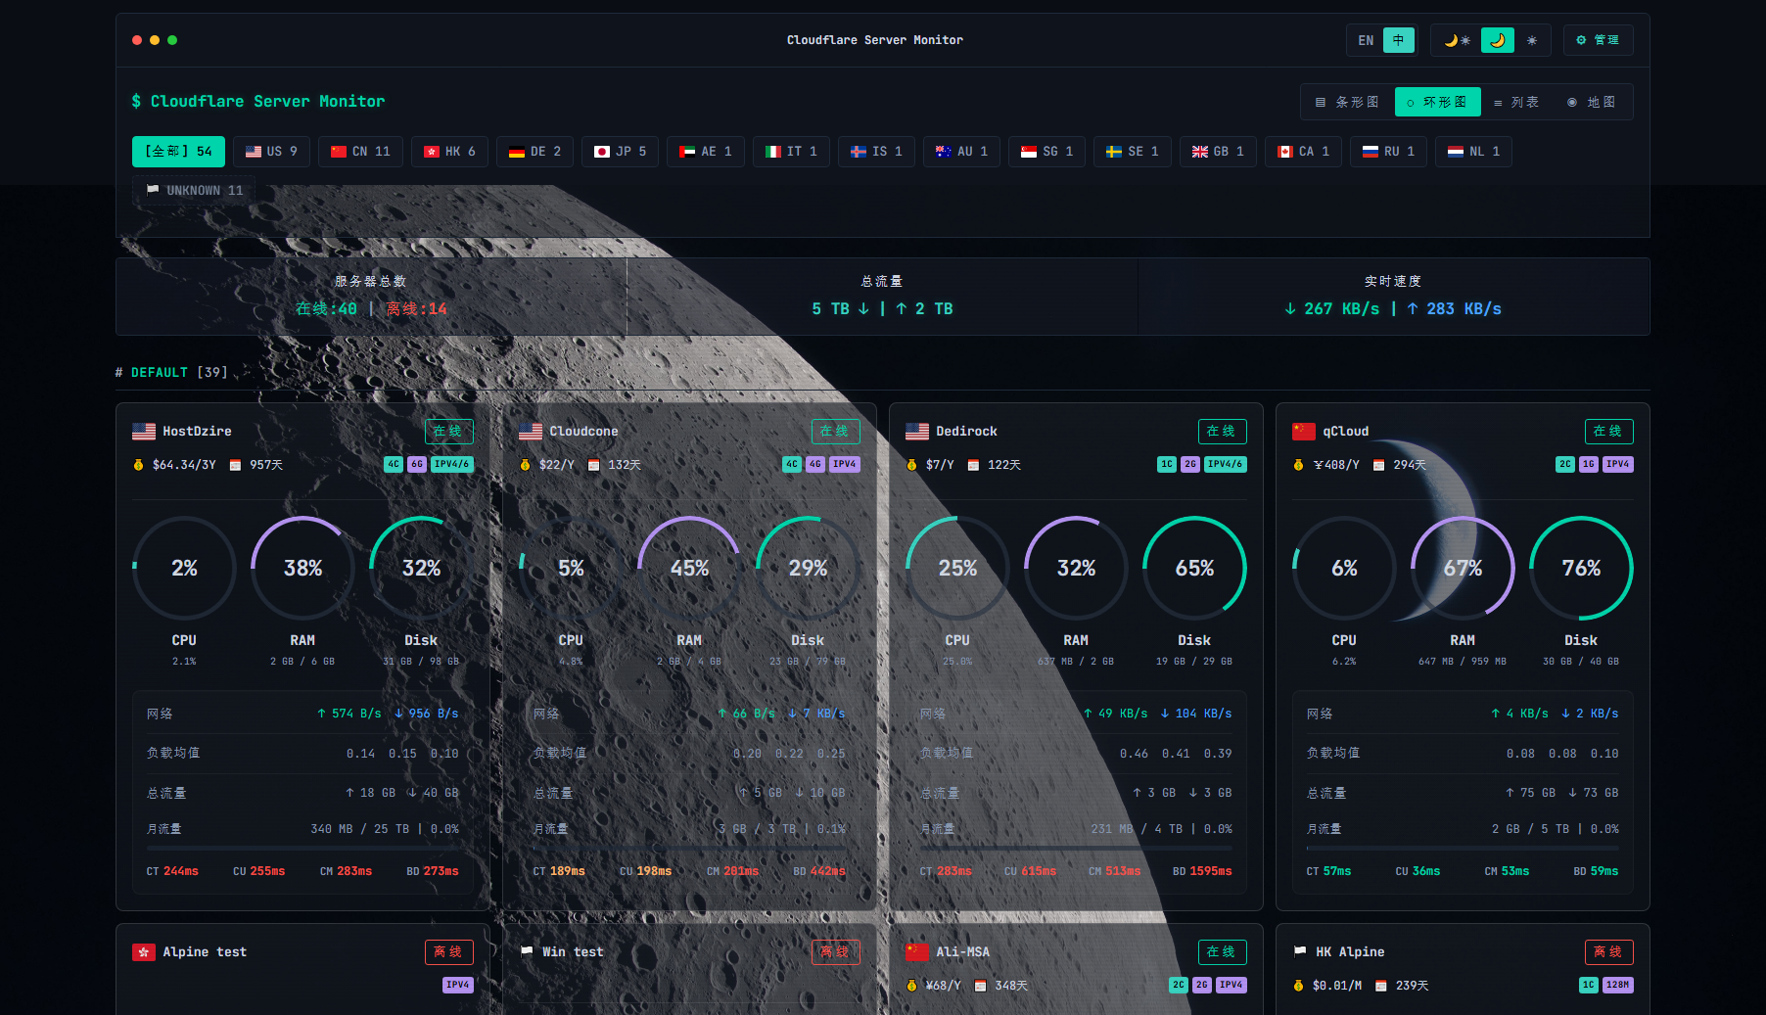
Task: Select the light sun theme
Action: [x=1532, y=40]
